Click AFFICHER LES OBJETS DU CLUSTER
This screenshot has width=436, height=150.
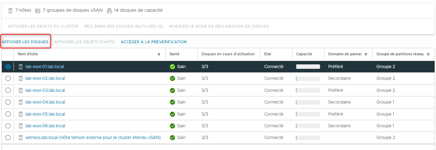point(43,26)
